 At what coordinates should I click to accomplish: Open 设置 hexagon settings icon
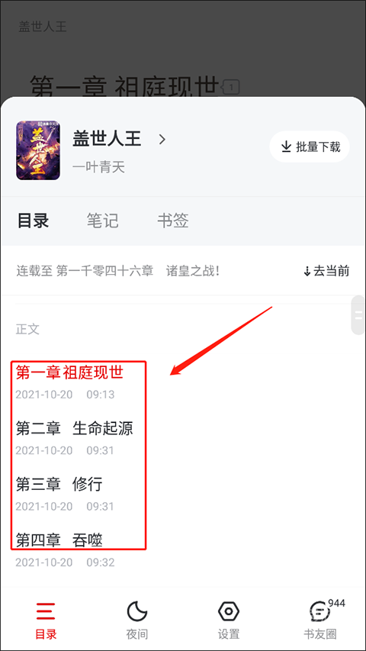point(228,611)
